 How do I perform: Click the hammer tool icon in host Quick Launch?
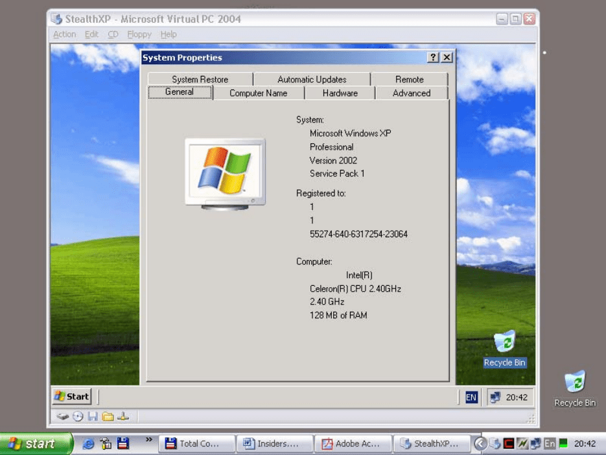(x=106, y=443)
